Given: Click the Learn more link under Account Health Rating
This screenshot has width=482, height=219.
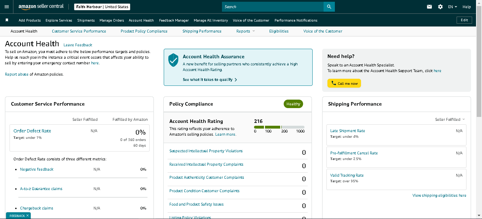Looking at the screenshot, I should [225, 134].
